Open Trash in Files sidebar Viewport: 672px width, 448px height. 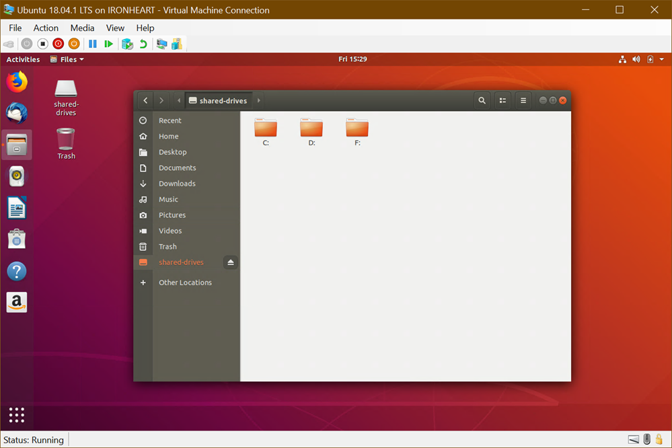186,246
